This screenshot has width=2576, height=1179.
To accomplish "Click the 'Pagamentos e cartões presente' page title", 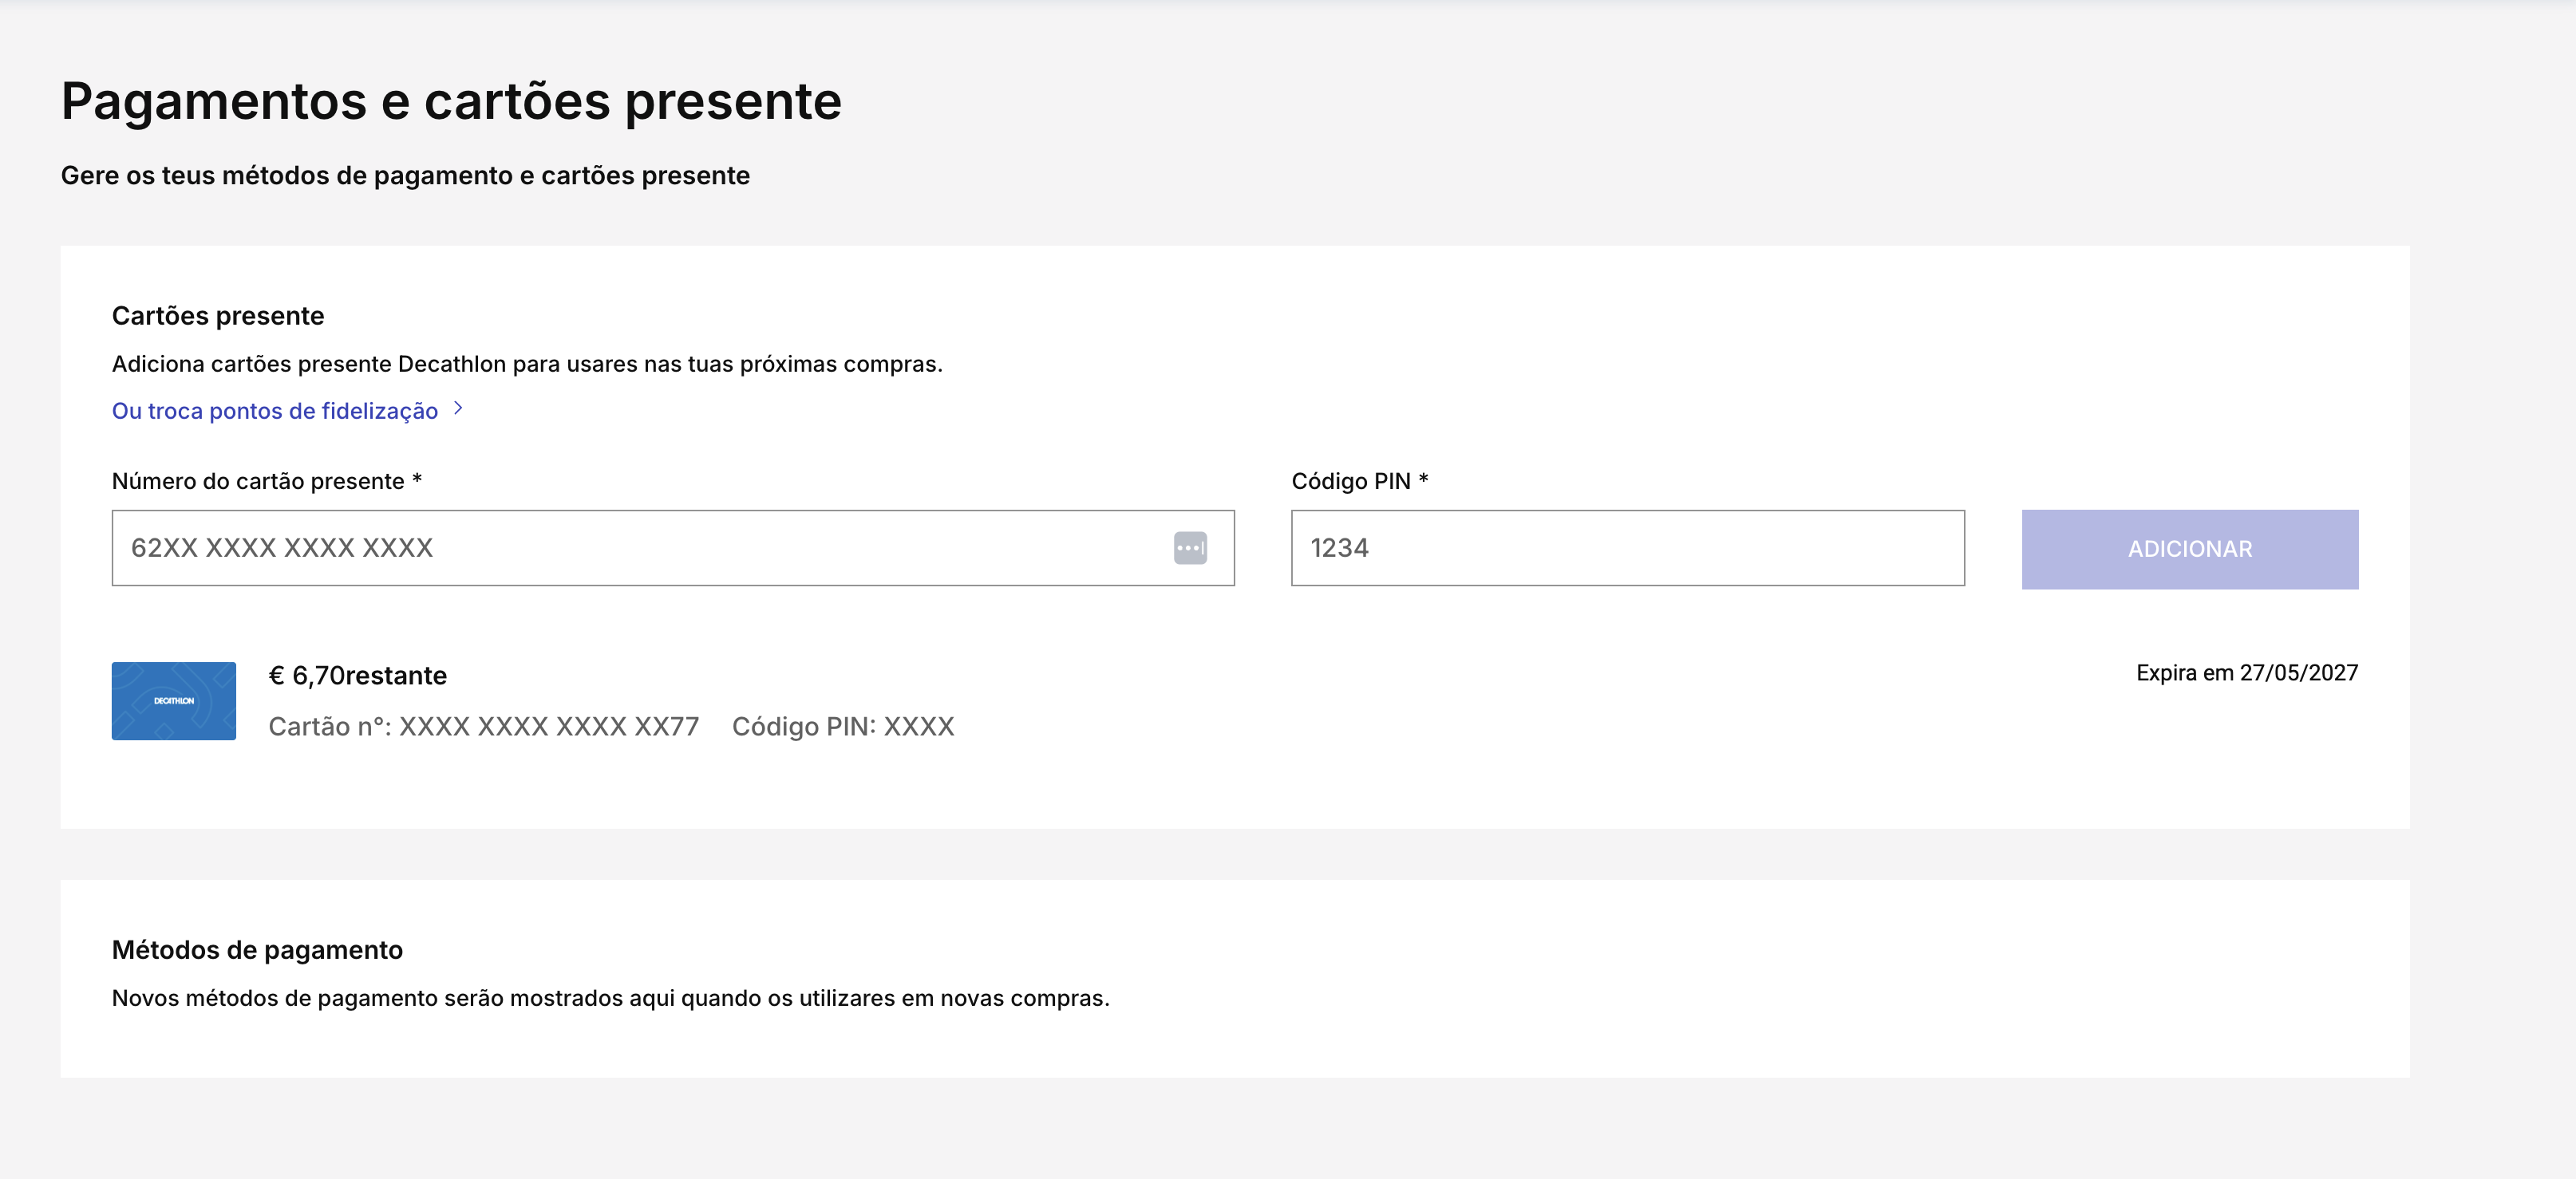I will tap(451, 101).
